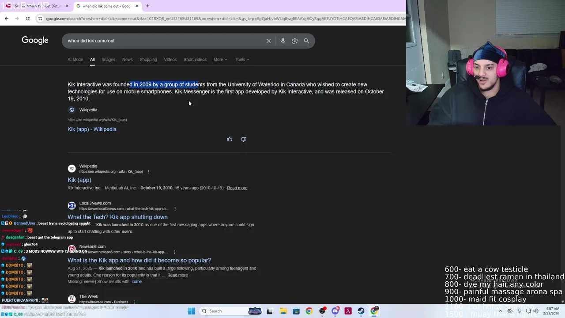Switch to the Internet's Most Disturbing browser tab

tap(38, 6)
